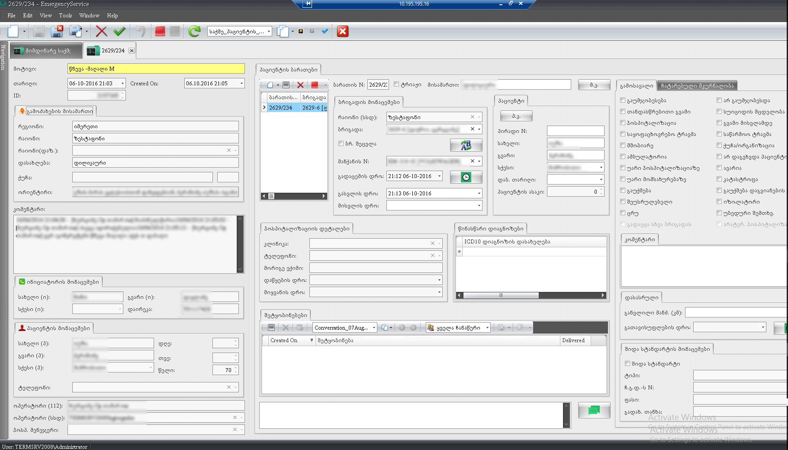The width and height of the screenshot is (788, 450).
Task: Open the Tools menu
Action: point(65,15)
